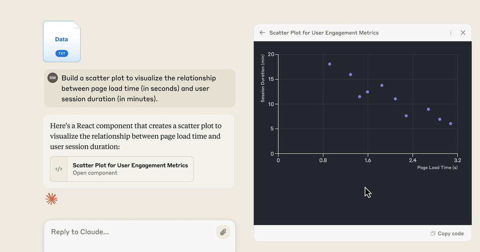This screenshot has width=480, height=252.
Task: Click the copy icon beside Copy code
Action: (x=433, y=233)
